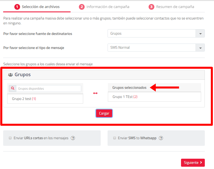Image resolution: width=214 pixels, height=169 pixels.
Task: Click arrow button of the Grupos combo box
Action: click(x=200, y=34)
